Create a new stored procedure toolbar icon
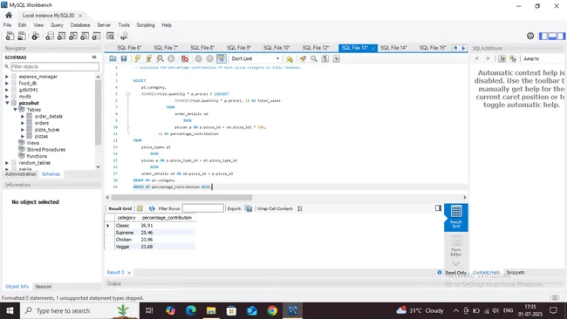 pos(85,36)
